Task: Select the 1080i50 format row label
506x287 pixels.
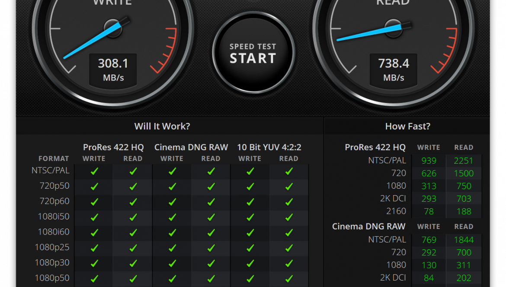Action: click(x=54, y=216)
